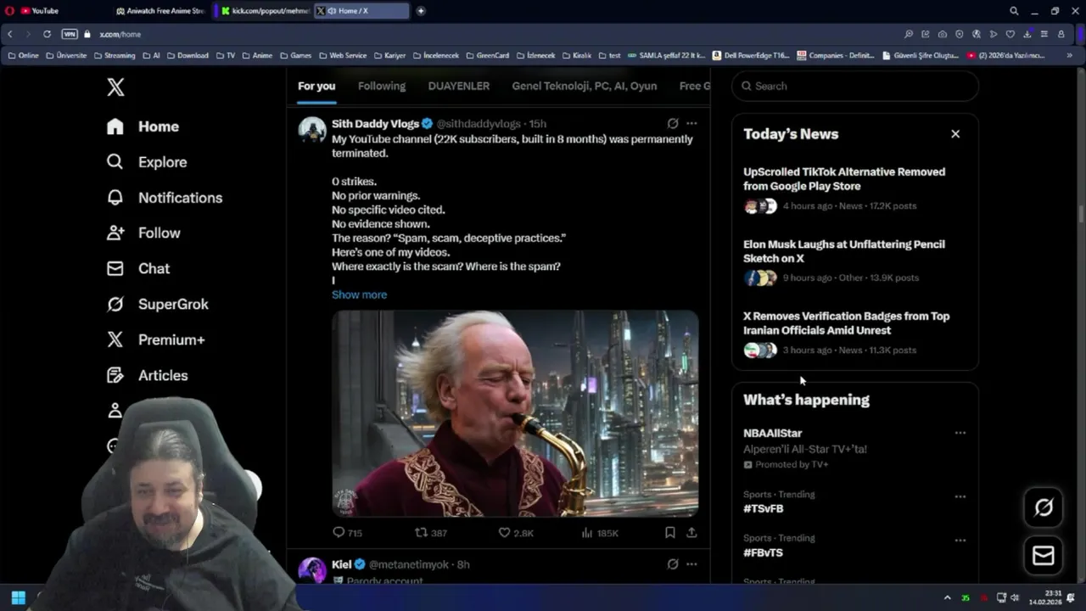Open Notifications in the sidebar
The height and width of the screenshot is (611, 1086).
point(165,198)
